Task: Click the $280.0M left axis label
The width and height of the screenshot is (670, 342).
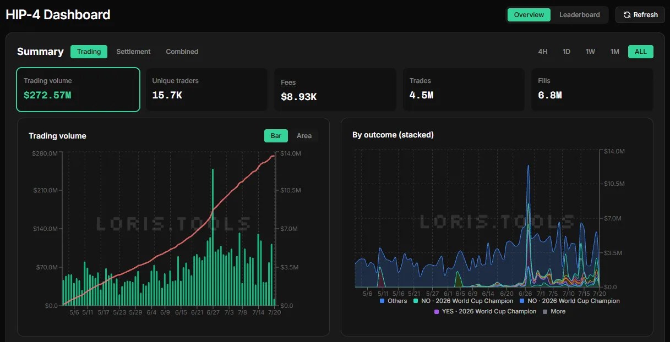Action: [x=45, y=153]
